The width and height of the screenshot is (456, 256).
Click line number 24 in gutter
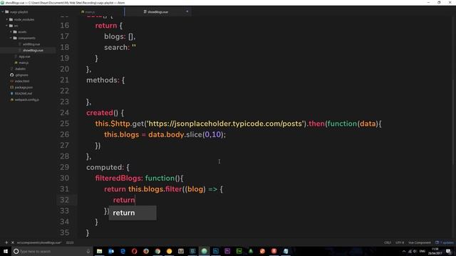(65, 112)
